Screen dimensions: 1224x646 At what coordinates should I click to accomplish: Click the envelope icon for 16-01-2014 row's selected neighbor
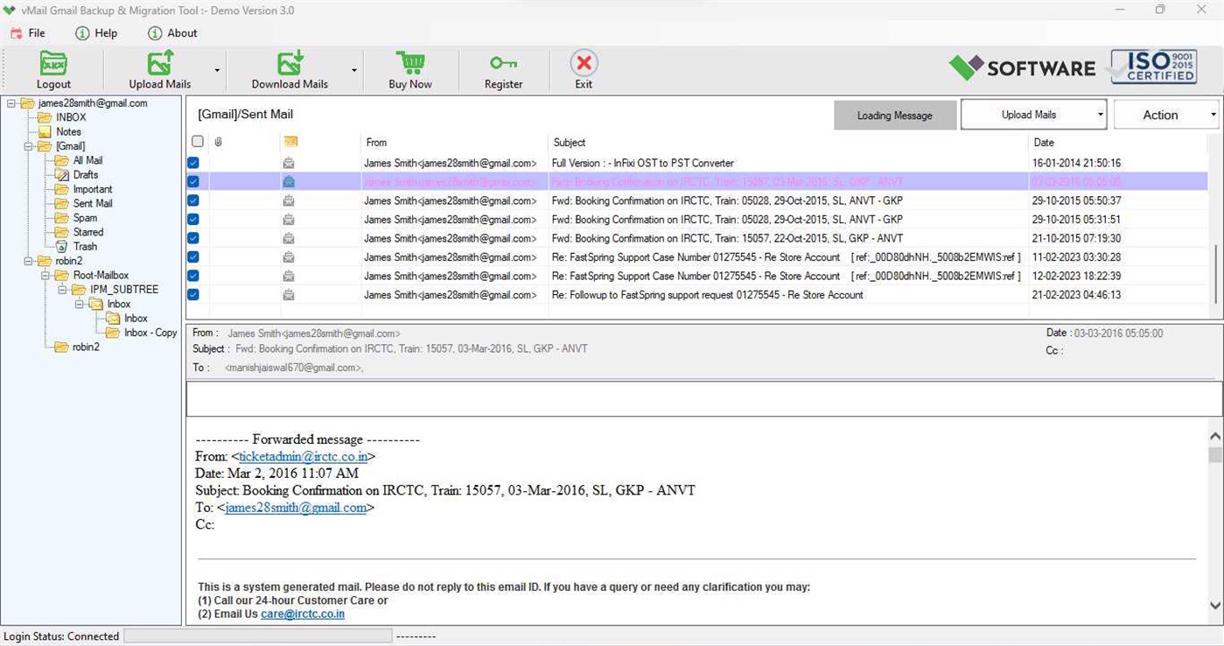[x=289, y=182]
